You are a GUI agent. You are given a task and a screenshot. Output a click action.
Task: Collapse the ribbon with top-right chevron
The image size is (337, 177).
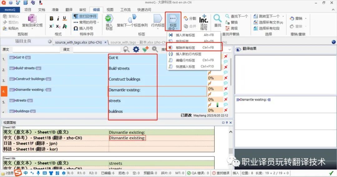(x=333, y=10)
